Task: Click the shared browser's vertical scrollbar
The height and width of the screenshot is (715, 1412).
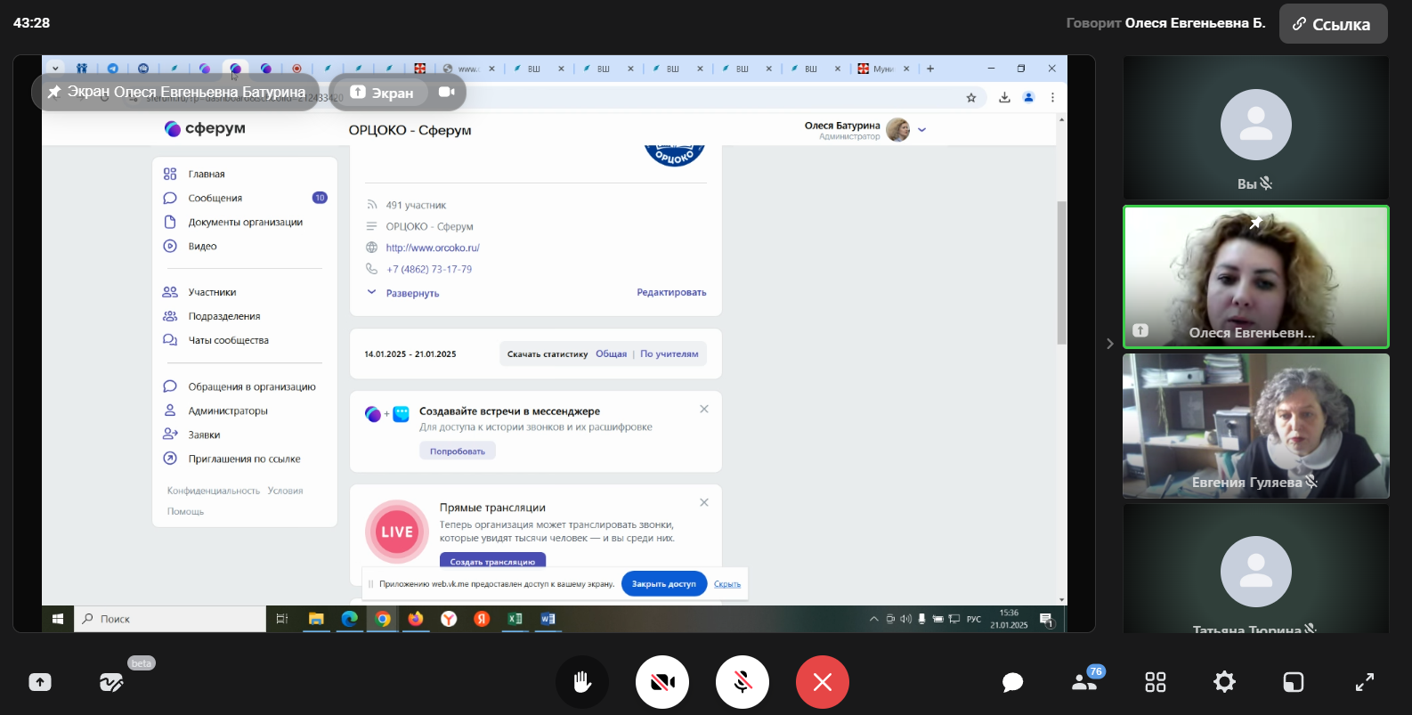Action: coord(1061,272)
